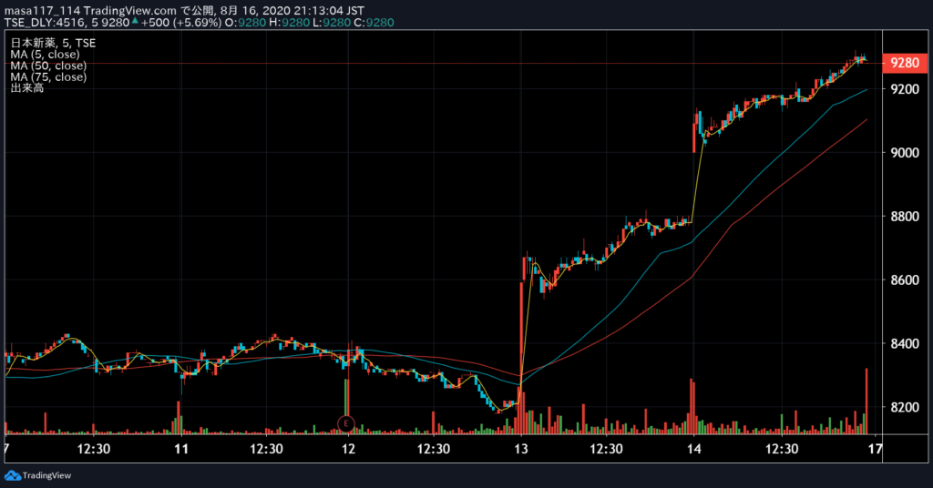
Task: Click the MA (75, close) legend entry
Action: 48,76
